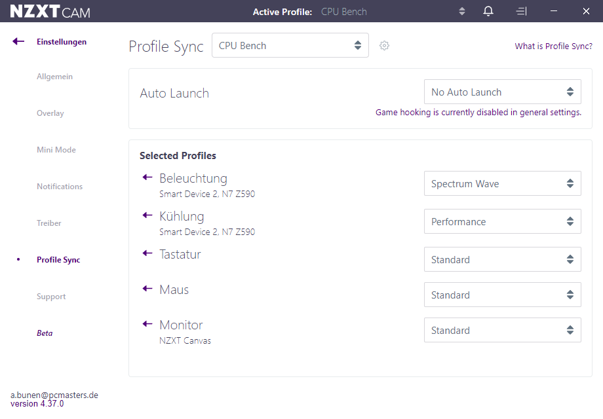Open the Beta section in the sidebar
603x419 pixels.
click(x=45, y=333)
